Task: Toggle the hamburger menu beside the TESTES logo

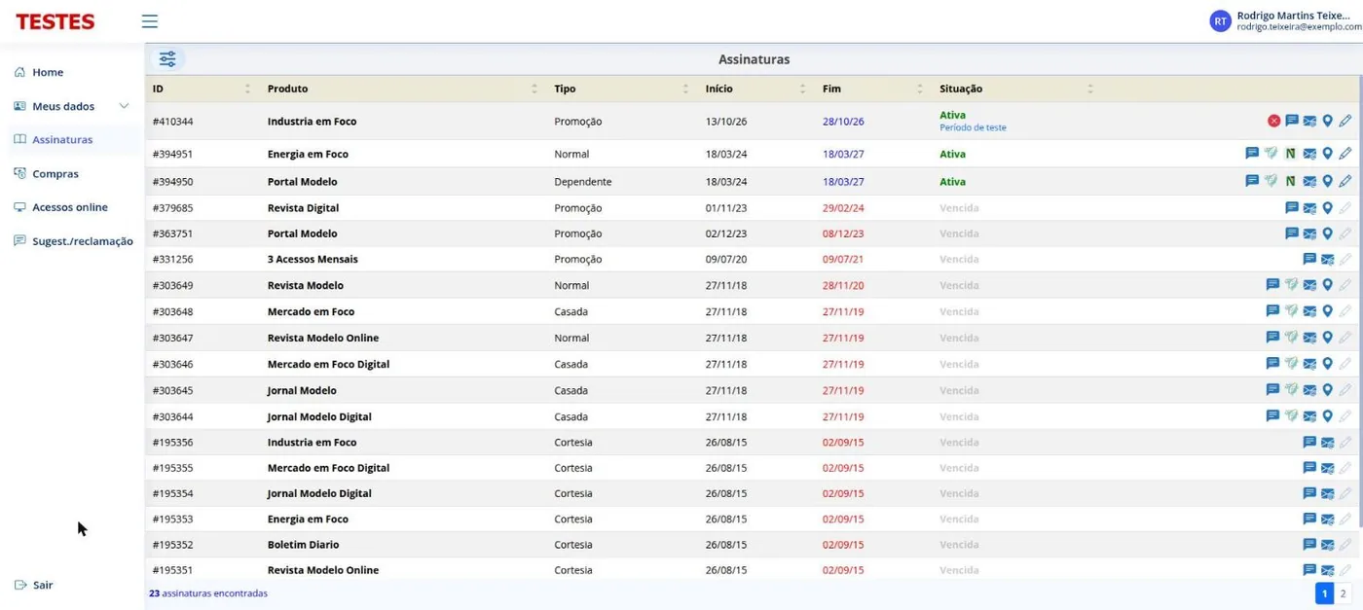Action: click(x=150, y=21)
